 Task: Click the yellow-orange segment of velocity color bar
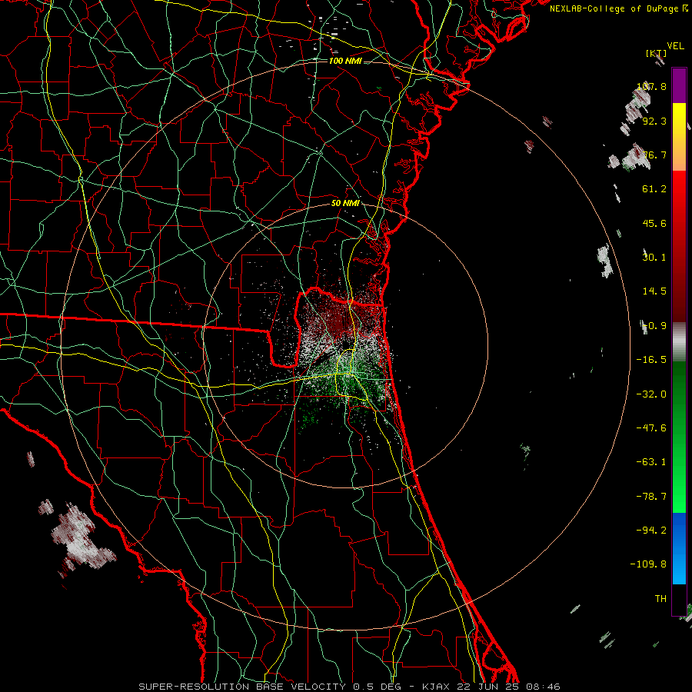tap(679, 137)
